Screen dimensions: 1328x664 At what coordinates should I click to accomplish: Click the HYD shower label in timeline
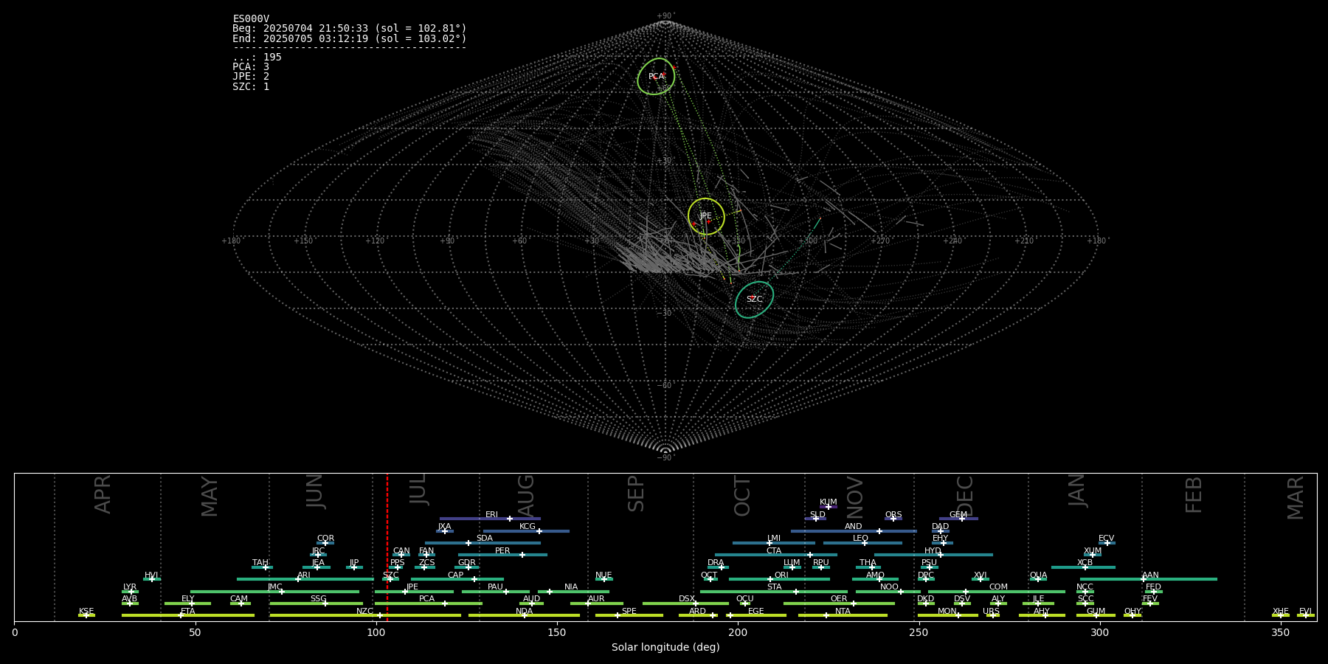click(933, 551)
